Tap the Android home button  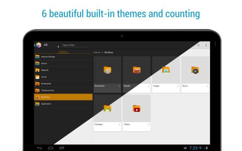click(x=50, y=148)
